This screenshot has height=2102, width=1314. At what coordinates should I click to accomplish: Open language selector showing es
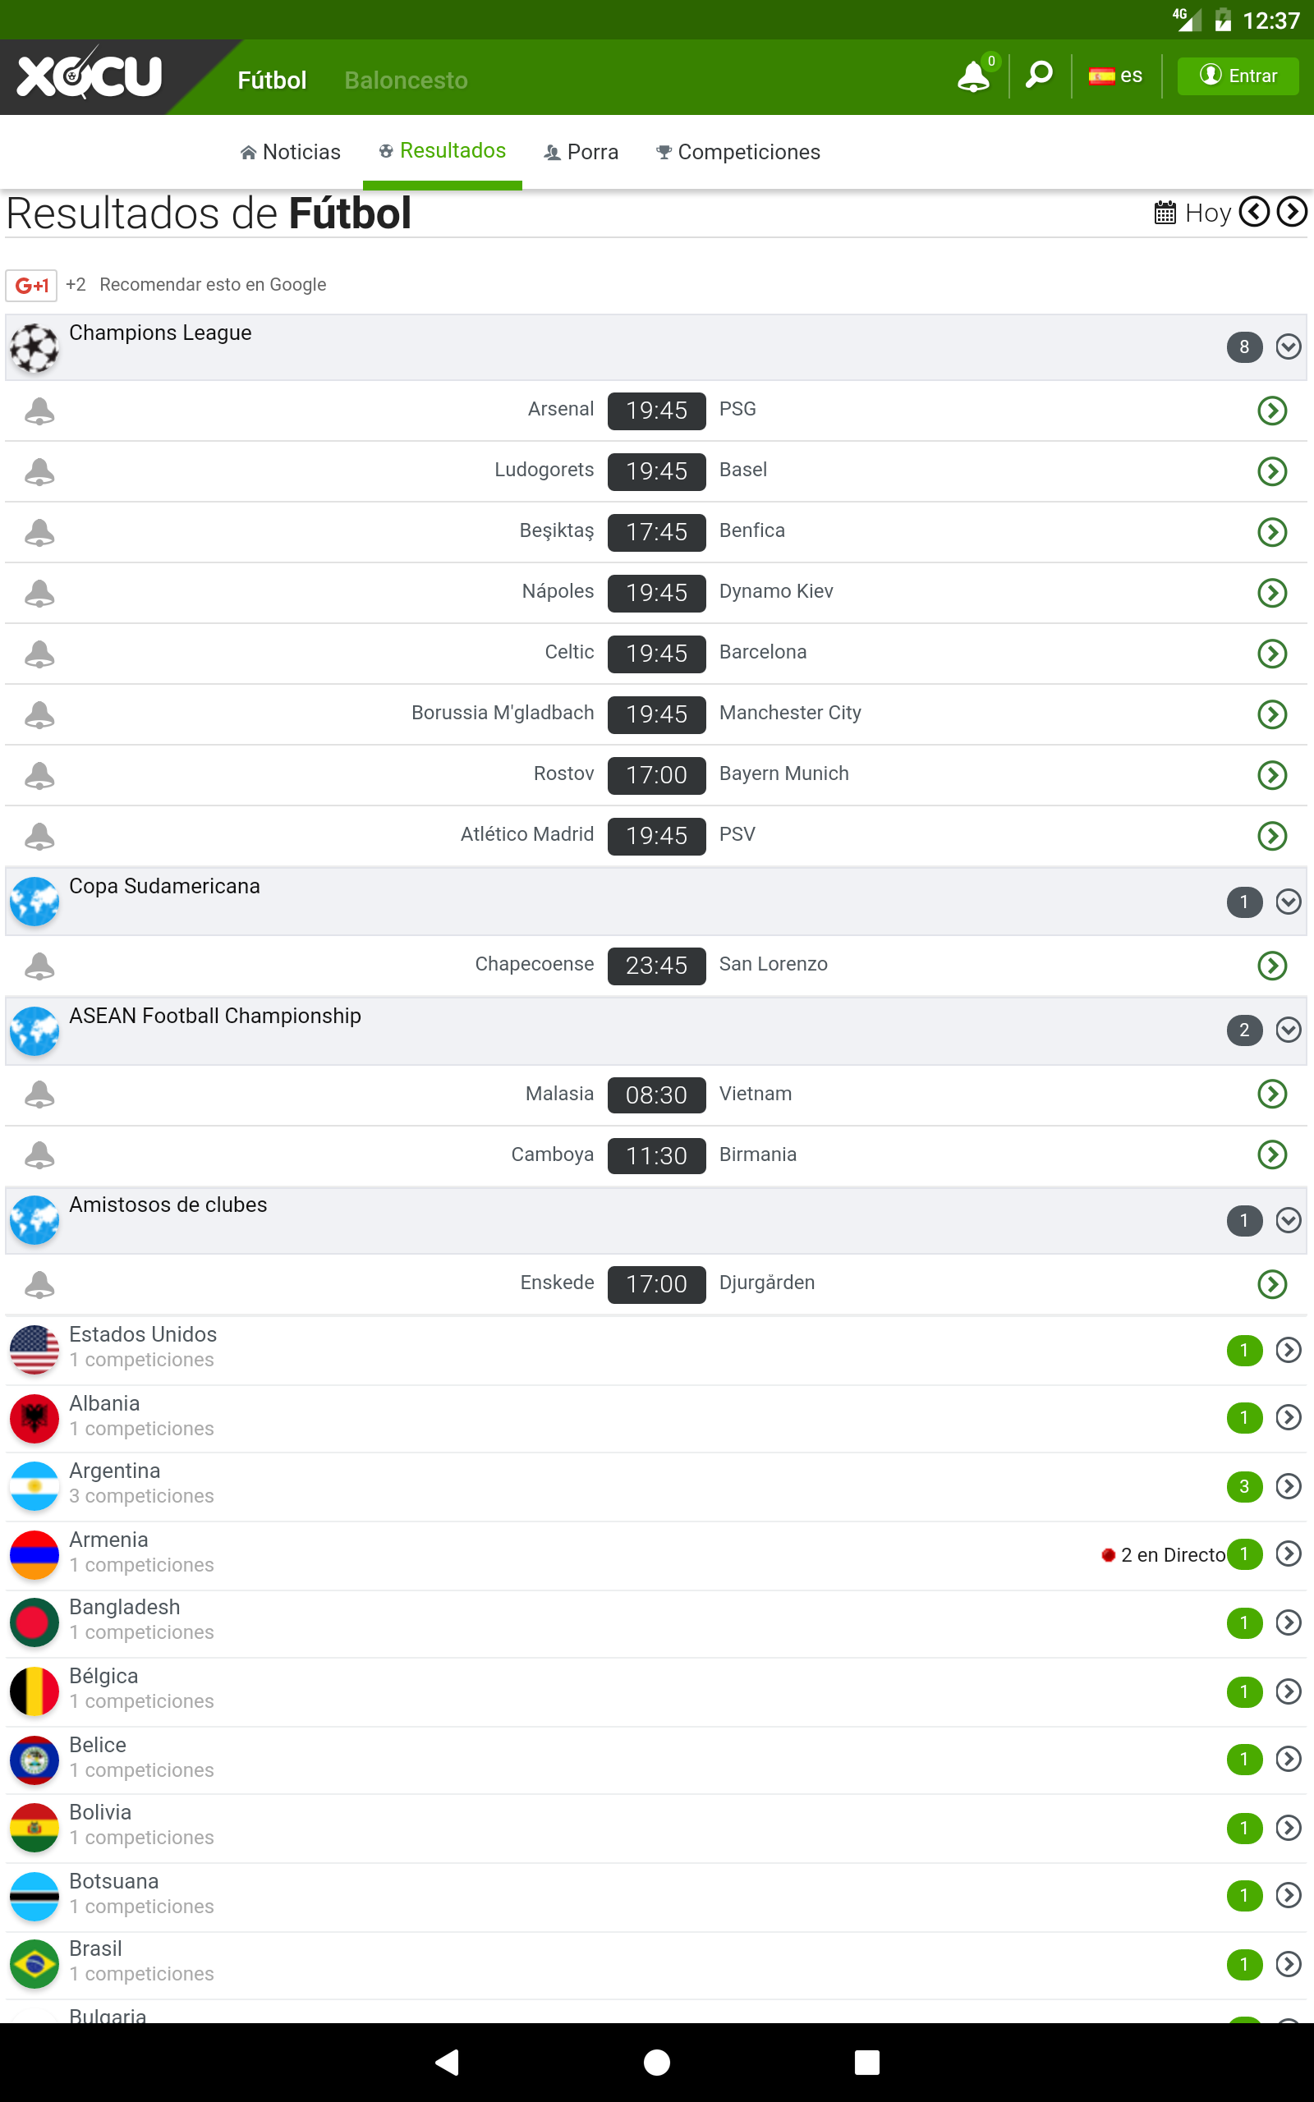pyautogui.click(x=1115, y=76)
